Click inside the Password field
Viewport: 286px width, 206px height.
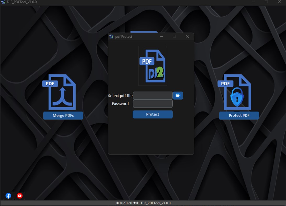click(x=153, y=104)
